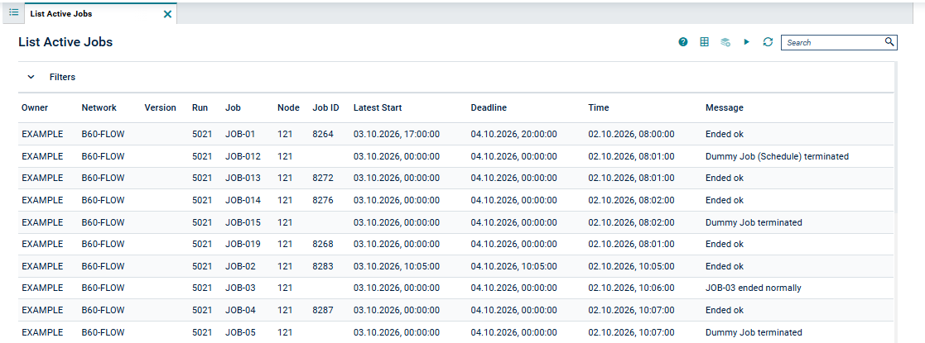Click Job ID 8264
The image size is (925, 343).
323,134
